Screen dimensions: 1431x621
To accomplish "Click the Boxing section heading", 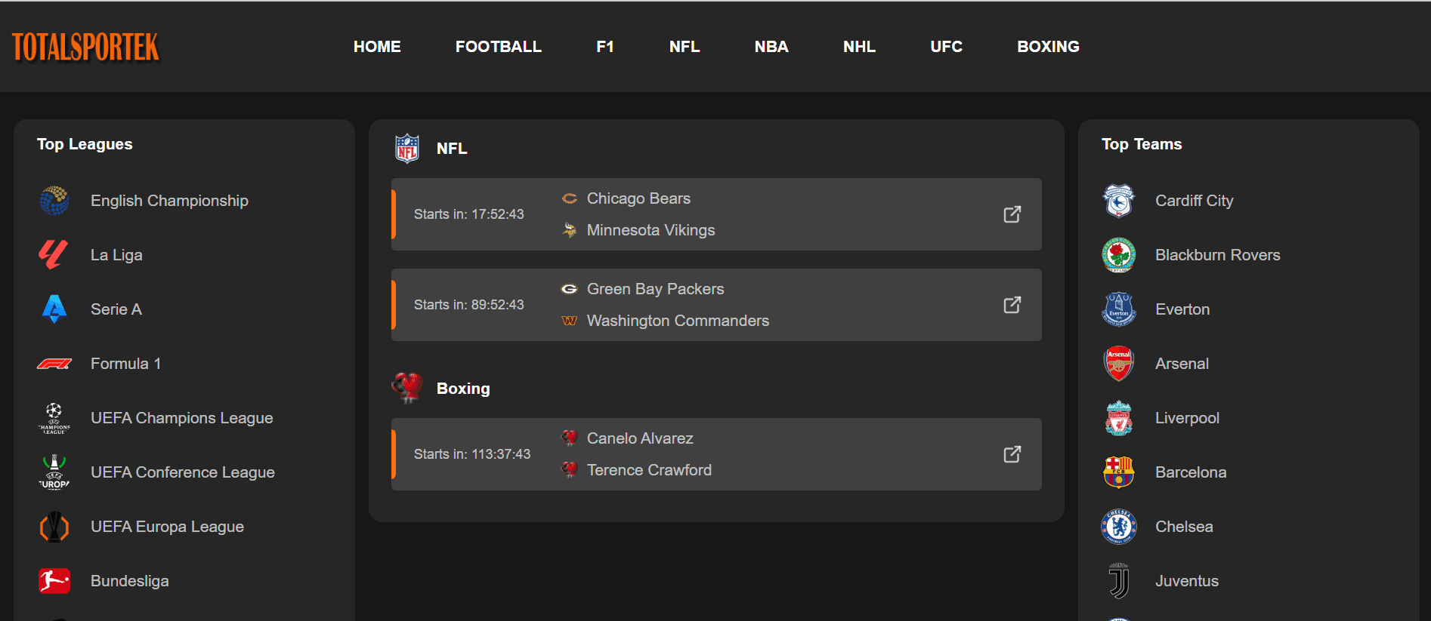I will (463, 389).
